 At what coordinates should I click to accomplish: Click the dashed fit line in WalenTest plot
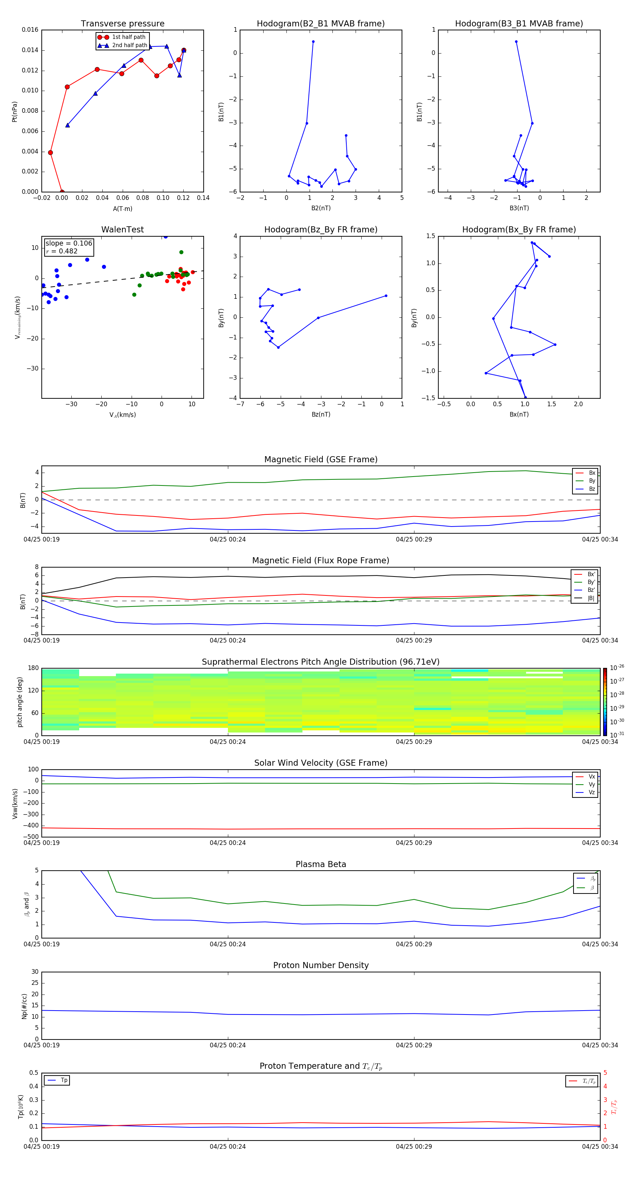point(122,279)
